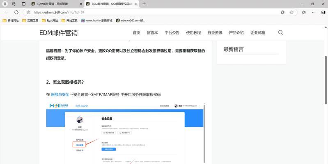Open 使用教程 in site navigation

193,33
